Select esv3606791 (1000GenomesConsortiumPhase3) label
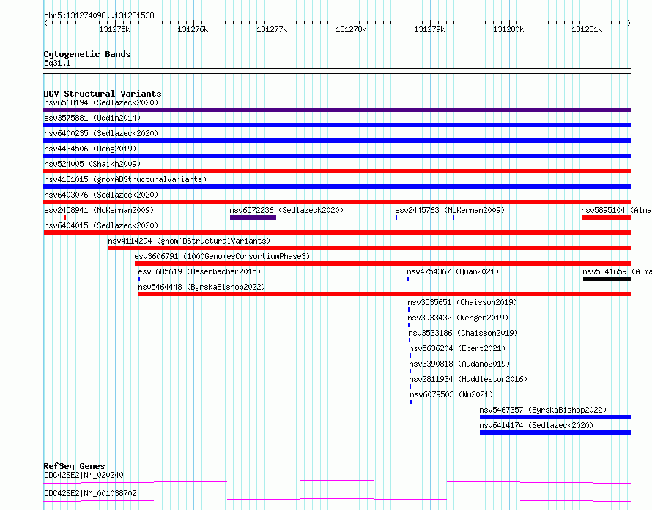The width and height of the screenshot is (652, 510). click(x=222, y=256)
